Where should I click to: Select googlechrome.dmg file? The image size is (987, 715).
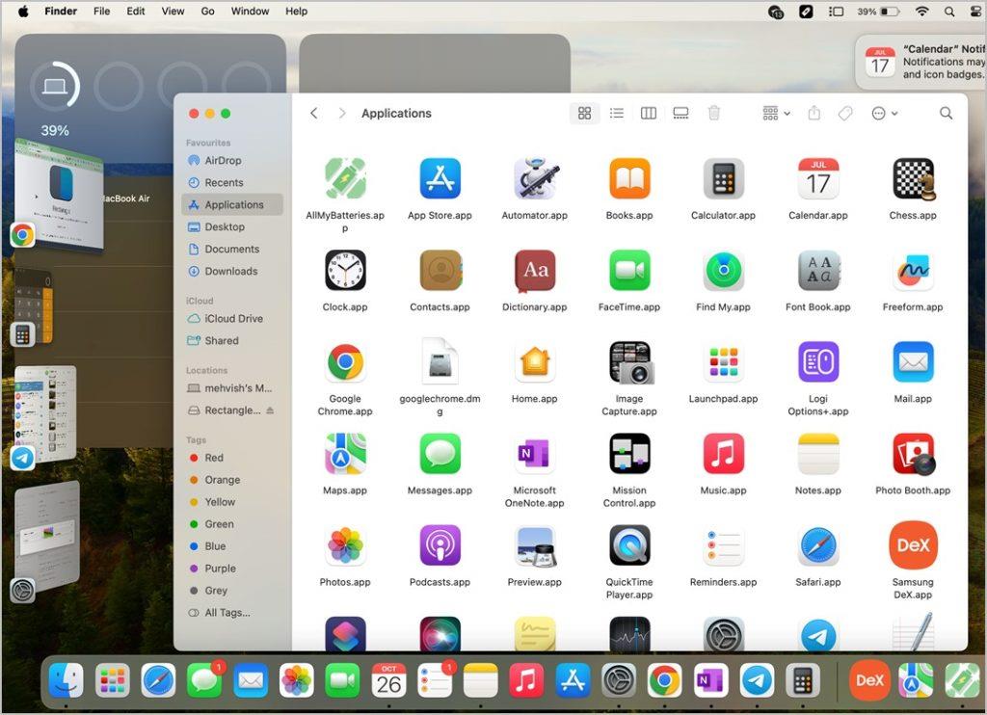[x=440, y=362]
